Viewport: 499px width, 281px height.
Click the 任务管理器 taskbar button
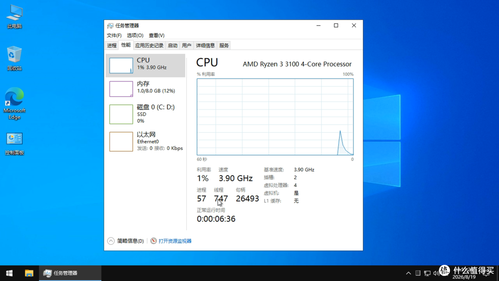pos(70,273)
